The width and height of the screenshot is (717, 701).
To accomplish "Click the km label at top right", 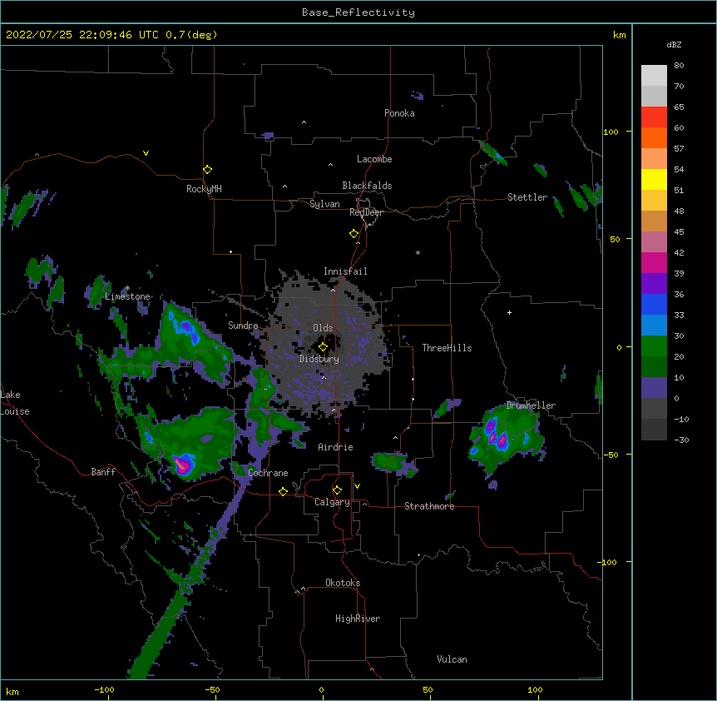I will 619,35.
